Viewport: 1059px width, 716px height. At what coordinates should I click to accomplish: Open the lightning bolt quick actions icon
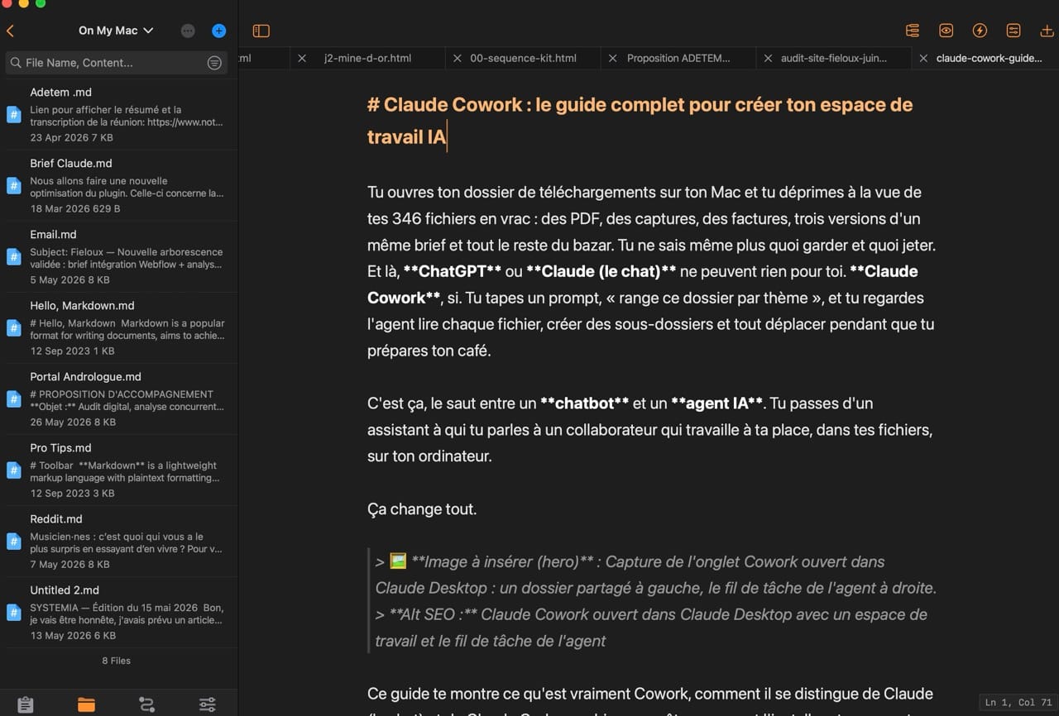[980, 31]
